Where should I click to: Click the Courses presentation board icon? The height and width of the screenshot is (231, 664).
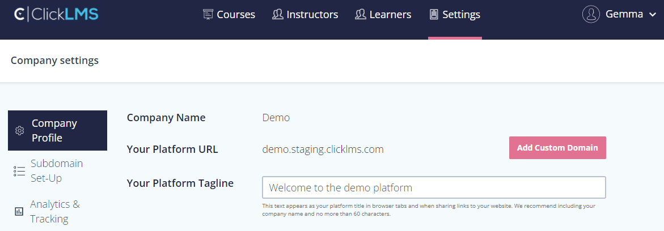[x=208, y=14]
